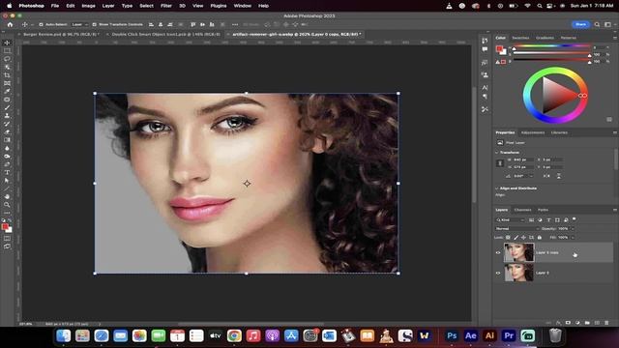
Task: Select the Horizontal Type tool
Action: click(7, 172)
